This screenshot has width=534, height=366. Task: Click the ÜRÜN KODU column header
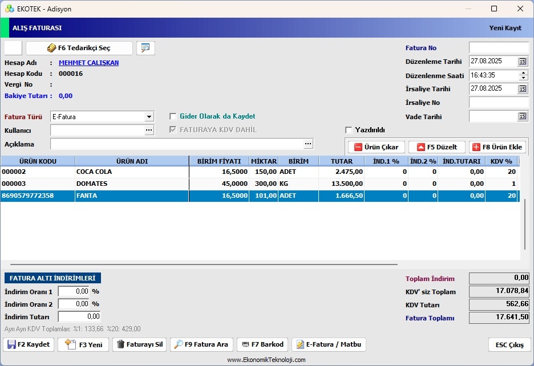[x=38, y=161]
